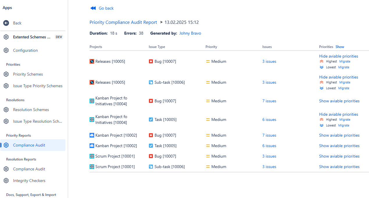Click Kanban Project fo Initiatives avatar, Bug row
Viewport: 369px width, 198px height.
click(92, 101)
